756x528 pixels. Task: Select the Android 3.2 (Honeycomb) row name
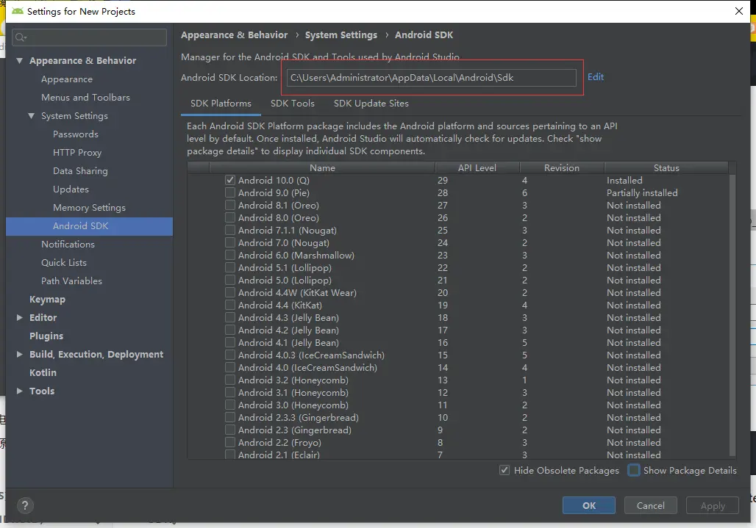pos(293,380)
